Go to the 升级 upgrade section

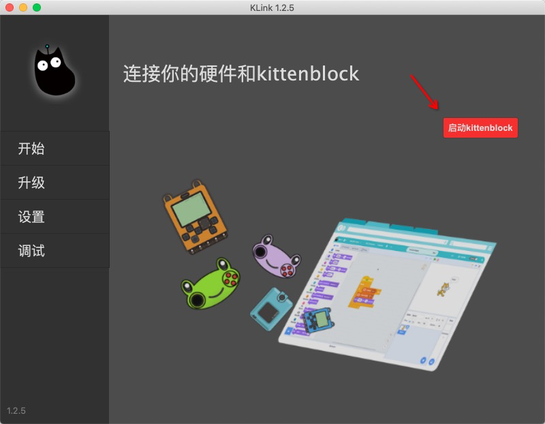[x=54, y=183]
